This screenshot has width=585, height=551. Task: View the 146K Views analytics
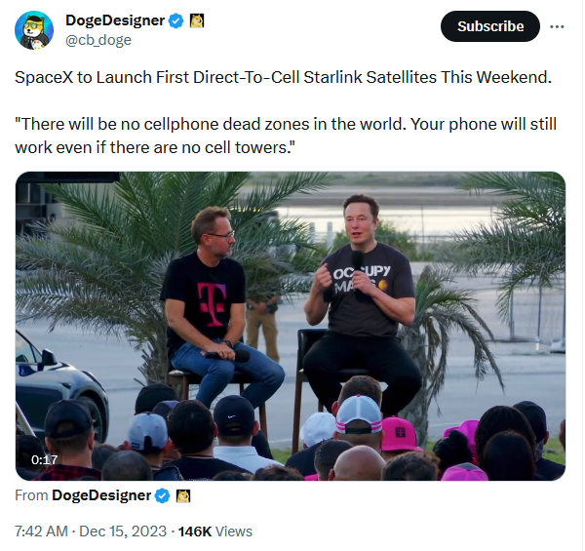(214, 531)
